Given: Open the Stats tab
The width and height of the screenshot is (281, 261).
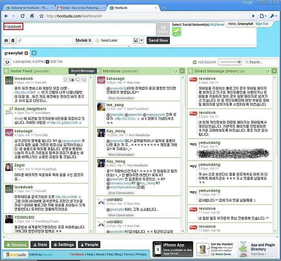Looking at the screenshot, I should (40, 245).
